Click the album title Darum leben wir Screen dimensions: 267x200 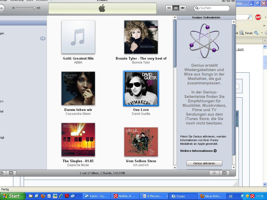tap(78, 110)
